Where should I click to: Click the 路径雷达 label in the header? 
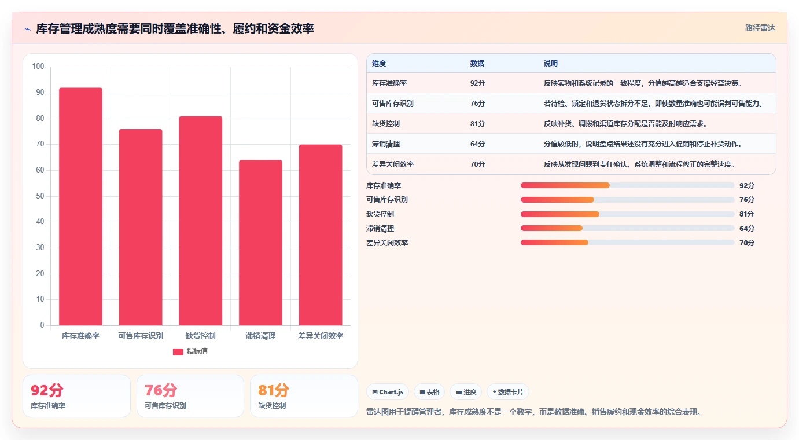[x=760, y=28]
